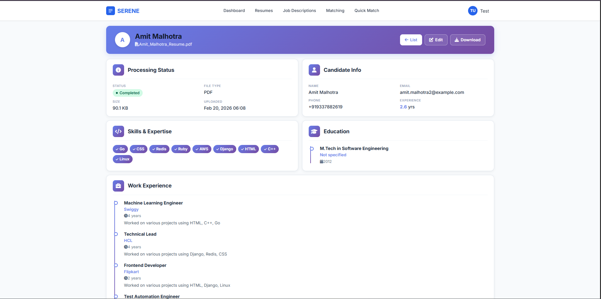Viewport: 601px width, 299px height.
Task: Click the Skills & Expertise code icon
Action: tap(118, 131)
